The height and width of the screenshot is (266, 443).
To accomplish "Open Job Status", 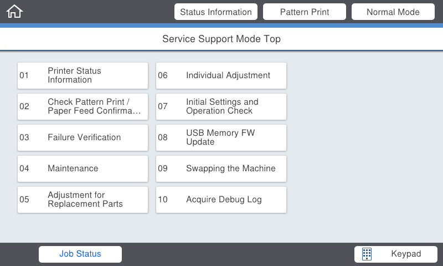I will [80, 254].
